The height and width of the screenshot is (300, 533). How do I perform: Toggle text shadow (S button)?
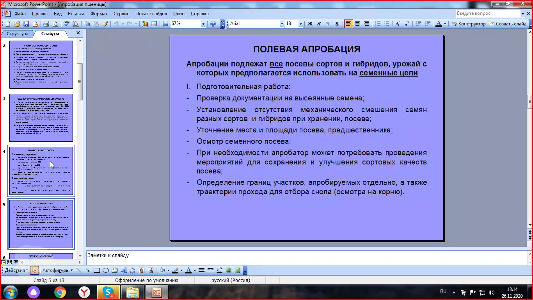tap(337, 24)
